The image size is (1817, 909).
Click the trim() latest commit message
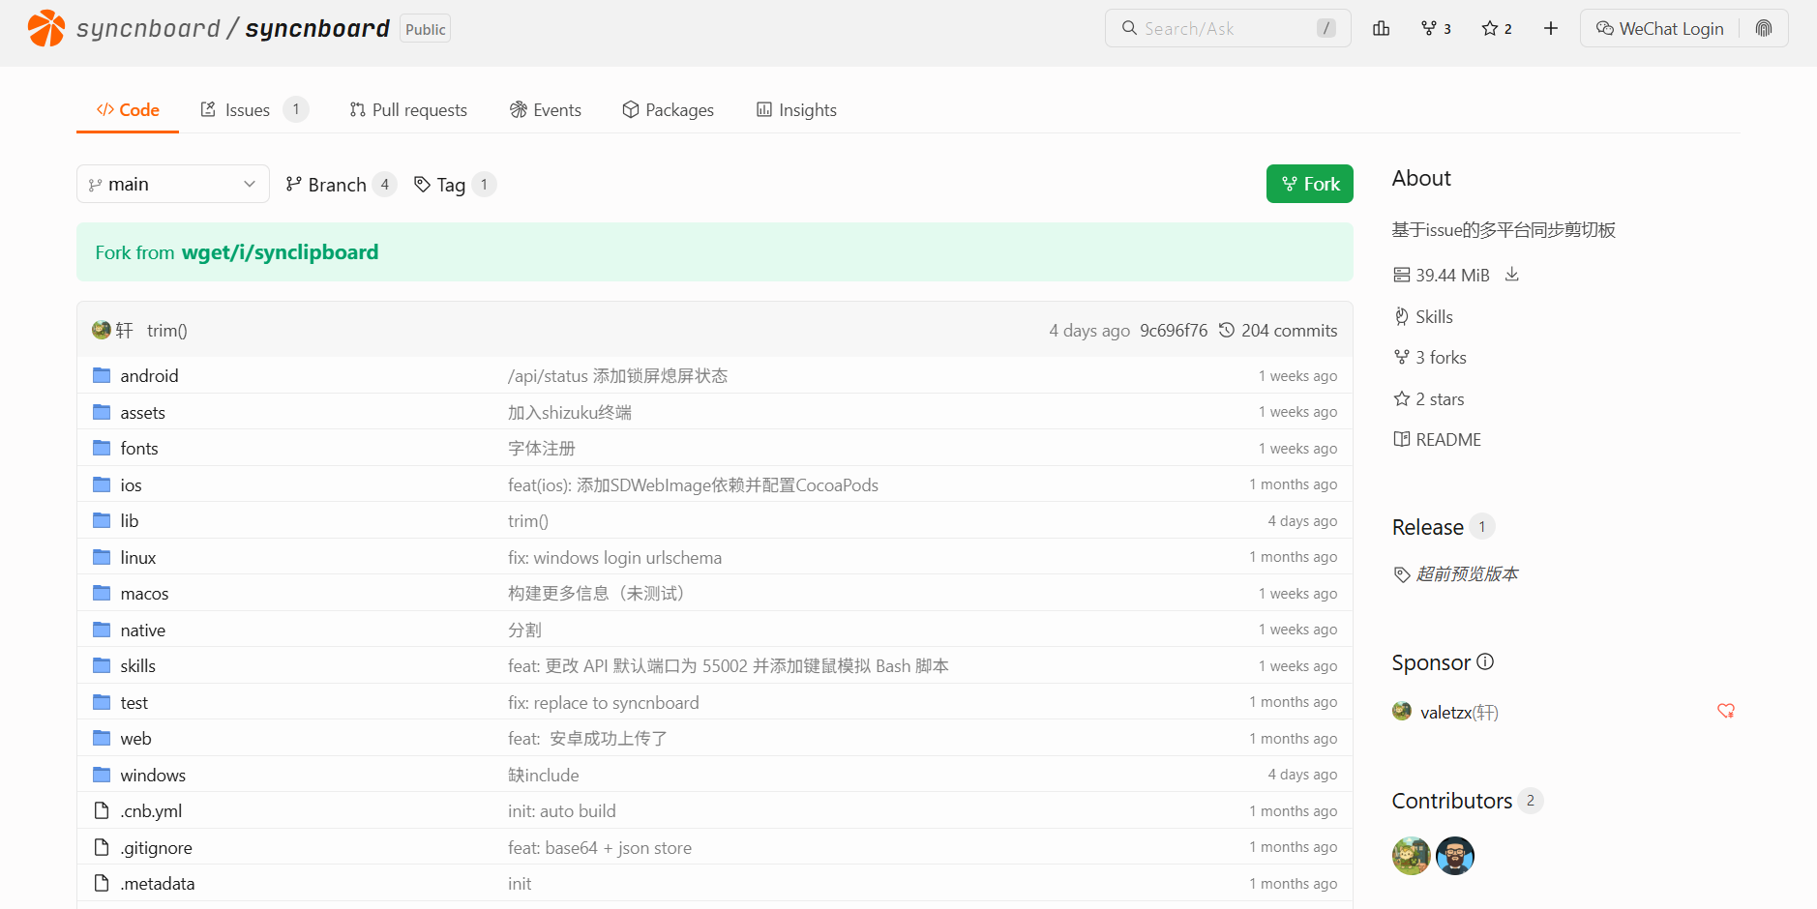[x=167, y=330]
